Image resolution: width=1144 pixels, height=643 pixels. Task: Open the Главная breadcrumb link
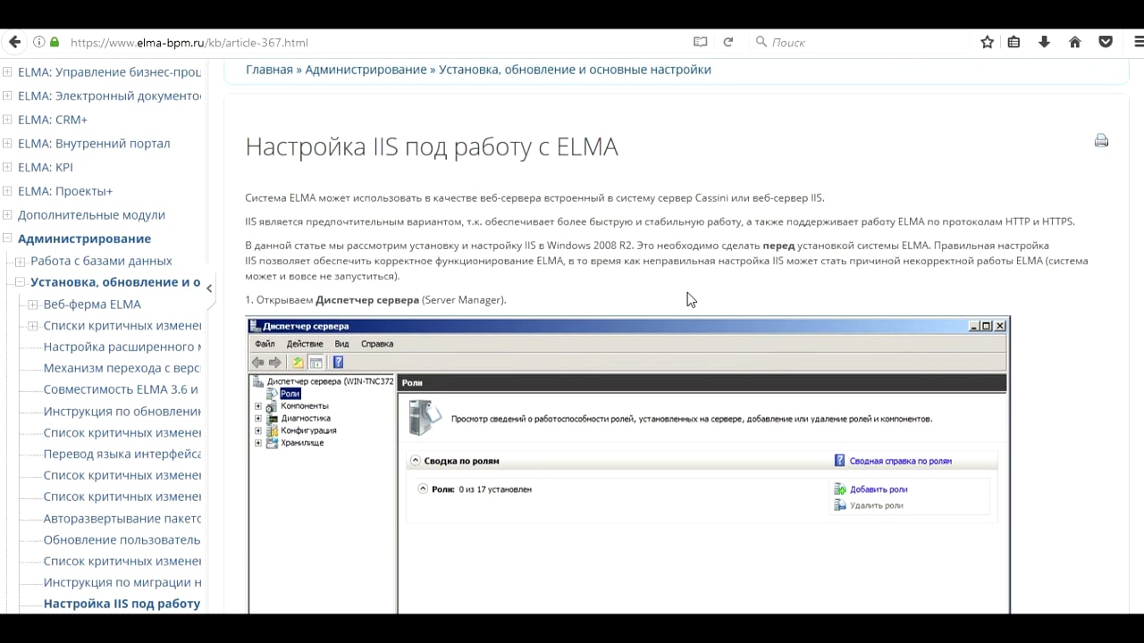[269, 70]
